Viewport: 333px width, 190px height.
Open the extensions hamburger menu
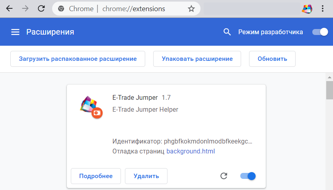[15, 32]
